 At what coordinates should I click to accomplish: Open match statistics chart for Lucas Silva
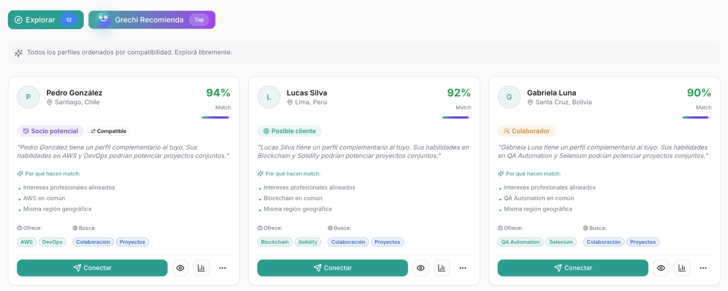pyautogui.click(x=442, y=268)
